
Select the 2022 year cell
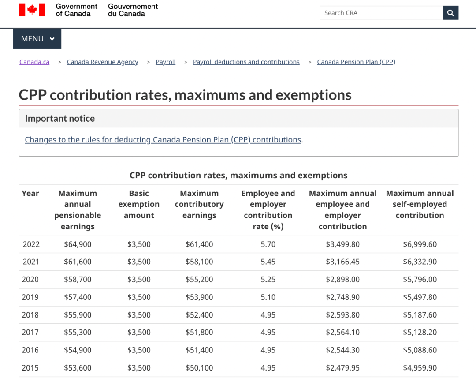click(x=31, y=244)
